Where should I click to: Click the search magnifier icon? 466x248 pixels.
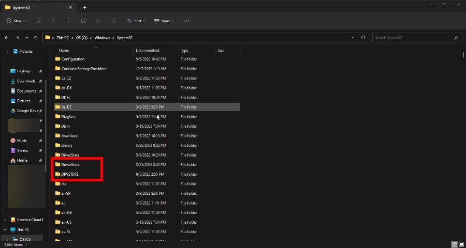pos(456,38)
